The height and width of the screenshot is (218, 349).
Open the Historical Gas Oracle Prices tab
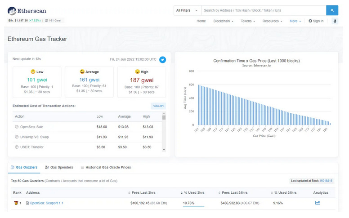pos(106,167)
